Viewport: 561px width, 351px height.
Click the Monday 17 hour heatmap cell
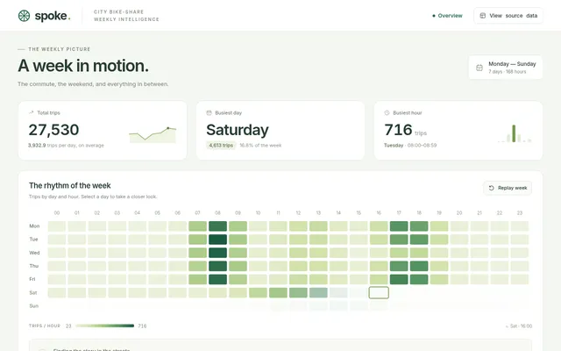(x=399, y=226)
